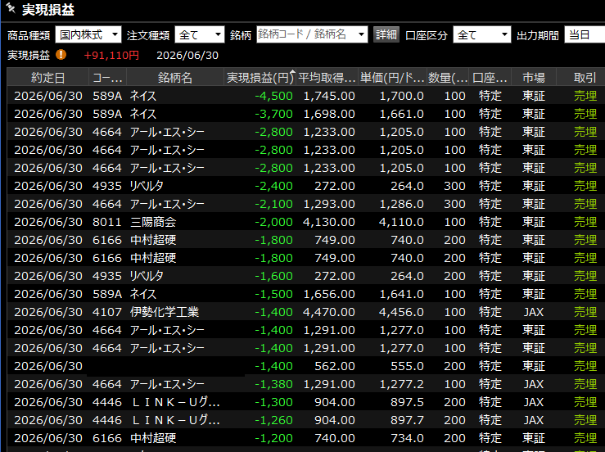Select the リベルタ row with -2,400 loss

(306, 186)
